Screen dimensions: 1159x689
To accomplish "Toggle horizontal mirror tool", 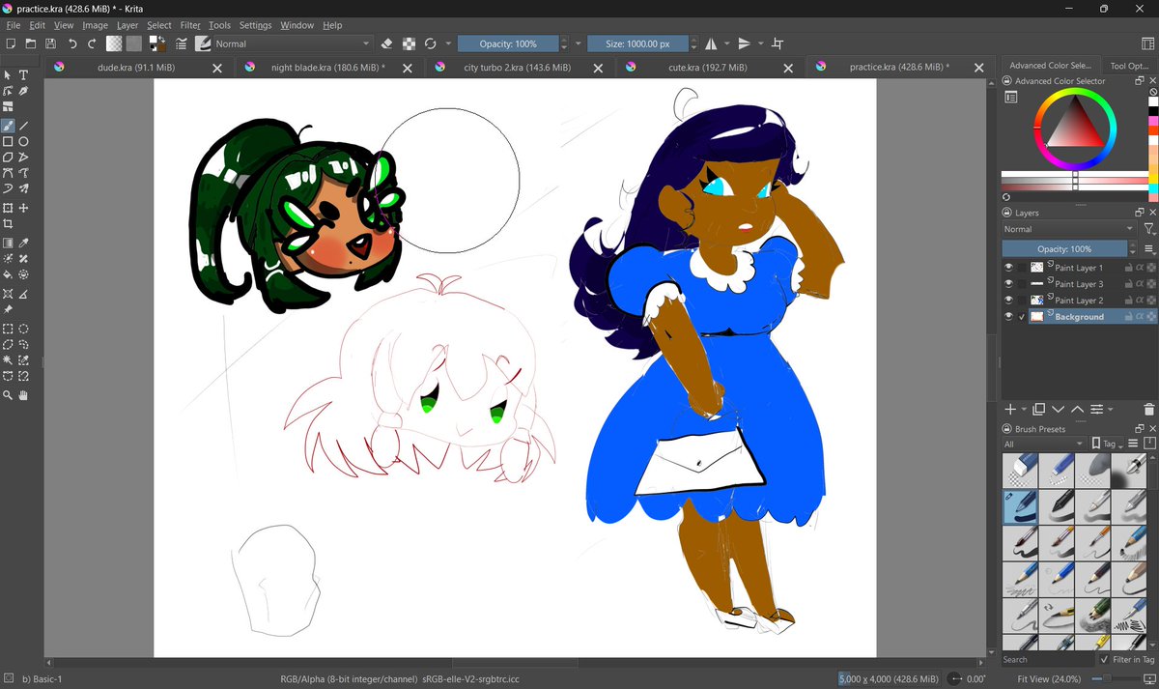I will pos(711,43).
